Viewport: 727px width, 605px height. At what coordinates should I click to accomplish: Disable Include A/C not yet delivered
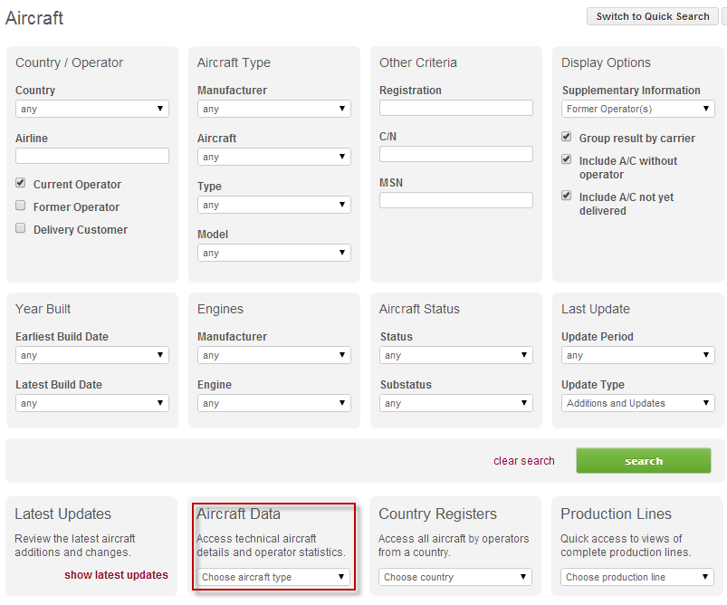567,196
